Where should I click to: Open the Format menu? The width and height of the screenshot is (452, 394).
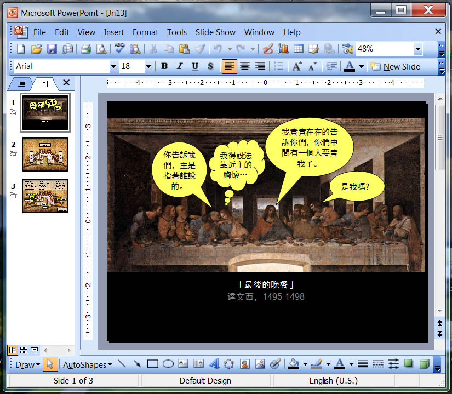tap(145, 32)
